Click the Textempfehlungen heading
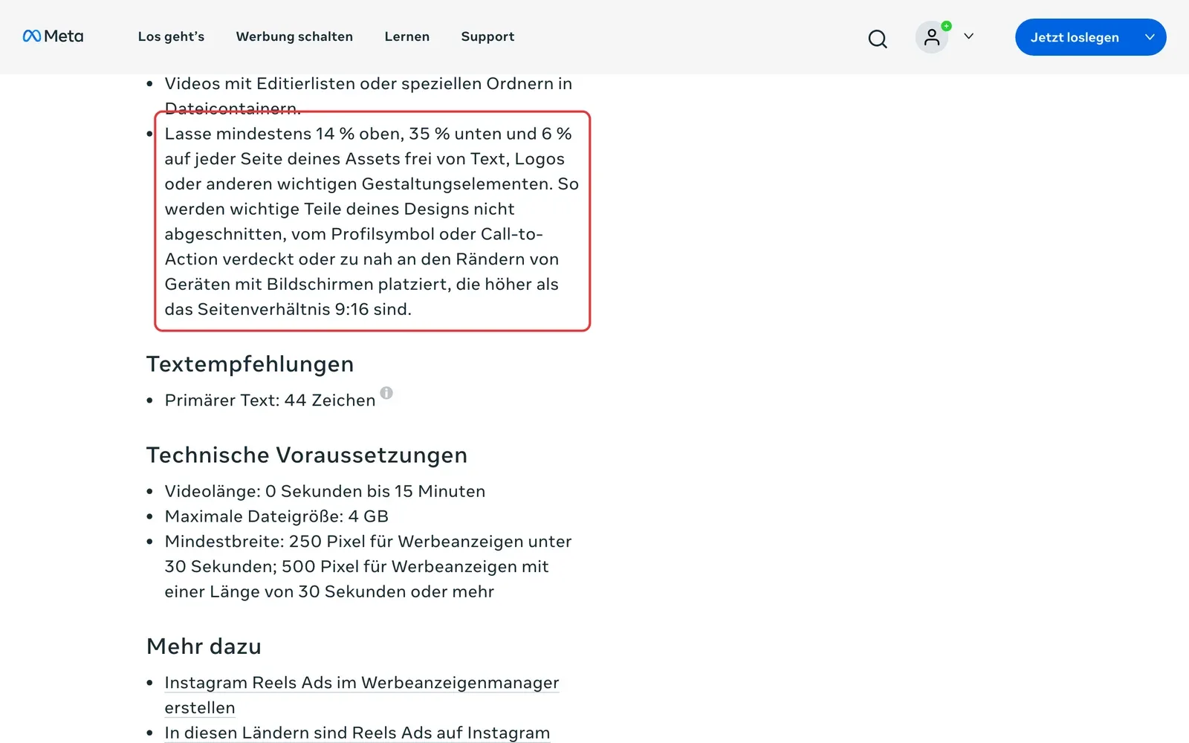Viewport: 1189px width, 743px height. (x=250, y=364)
